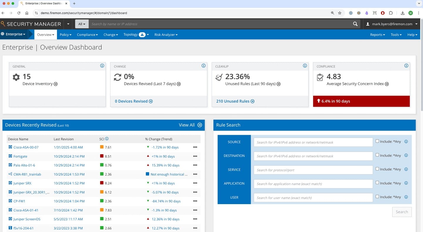Click View All in Devices Recently Revised

click(187, 125)
